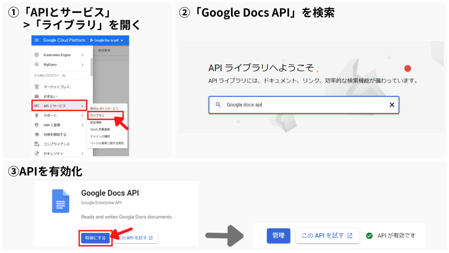Open the コンプライアンス menu entry
Viewport: 449px width, 253px height.
pyautogui.click(x=56, y=144)
